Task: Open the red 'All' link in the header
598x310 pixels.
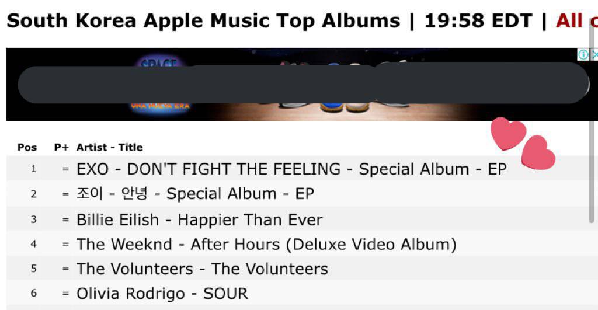Action: (569, 20)
